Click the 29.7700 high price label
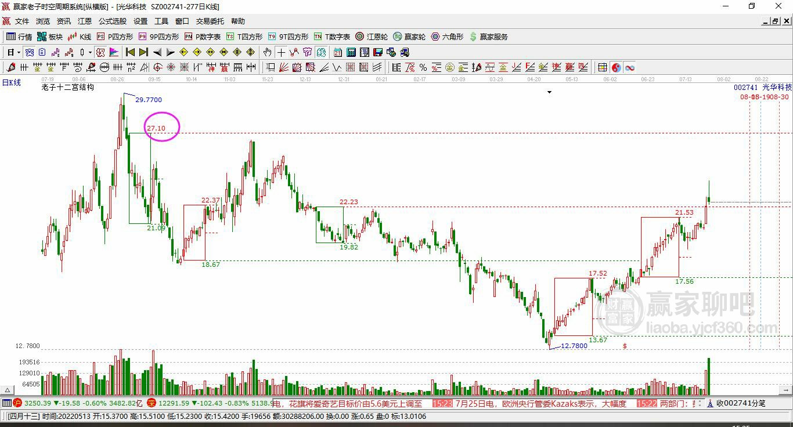 coord(149,100)
